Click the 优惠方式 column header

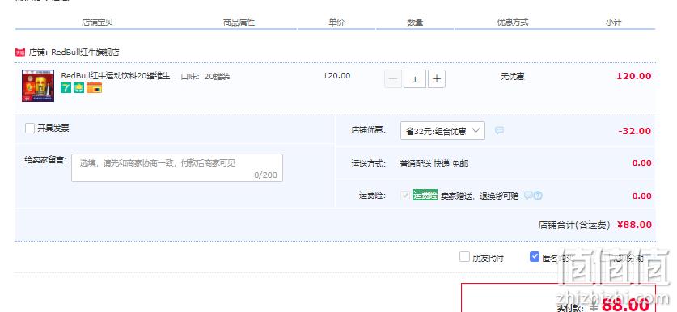click(513, 23)
